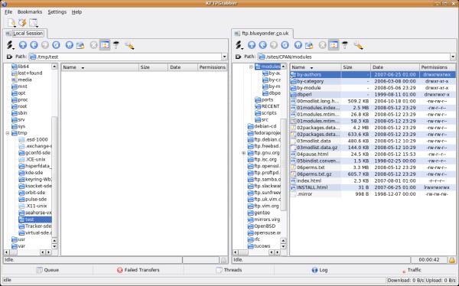
Task: Go to home folder in Local Session pane
Action: coord(70,45)
